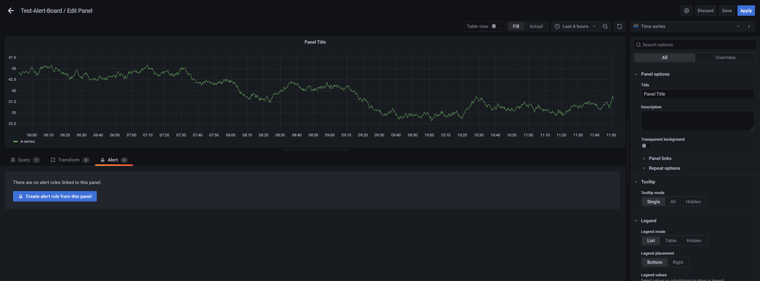Click A-series legend label

click(28, 142)
